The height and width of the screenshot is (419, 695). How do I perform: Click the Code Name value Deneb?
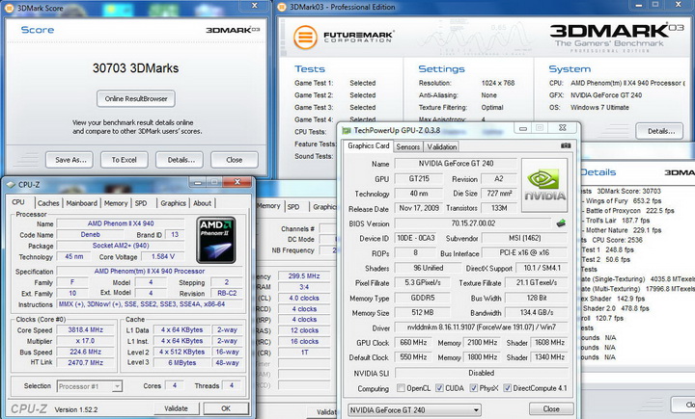pos(91,234)
